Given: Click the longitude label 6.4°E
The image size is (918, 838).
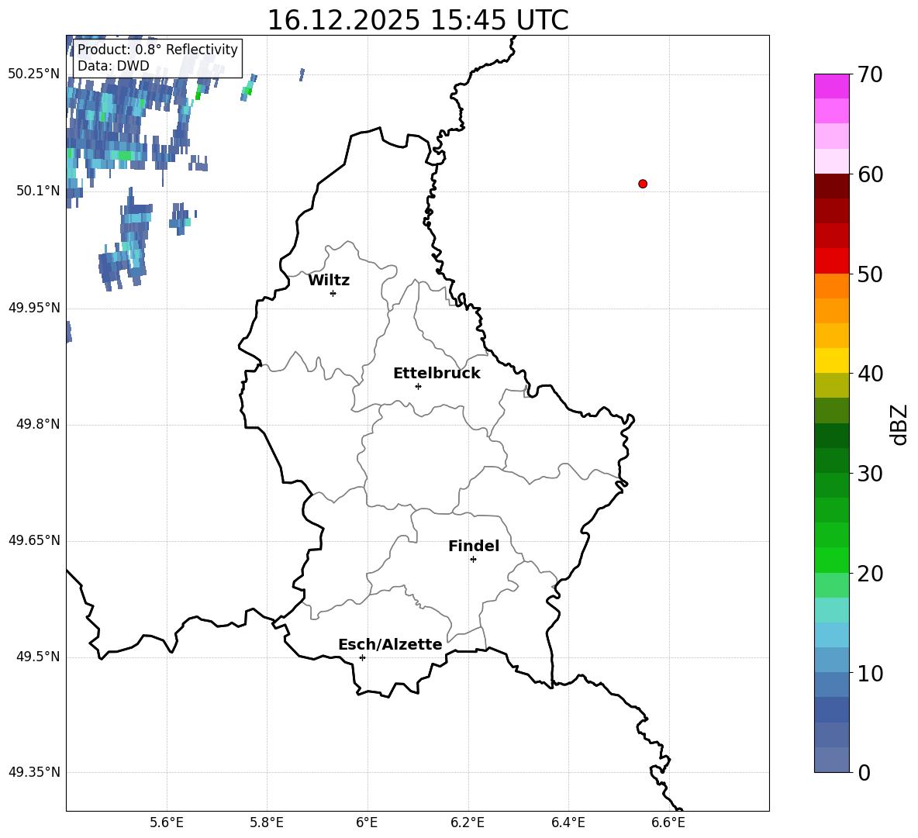Looking at the screenshot, I should pos(568,822).
